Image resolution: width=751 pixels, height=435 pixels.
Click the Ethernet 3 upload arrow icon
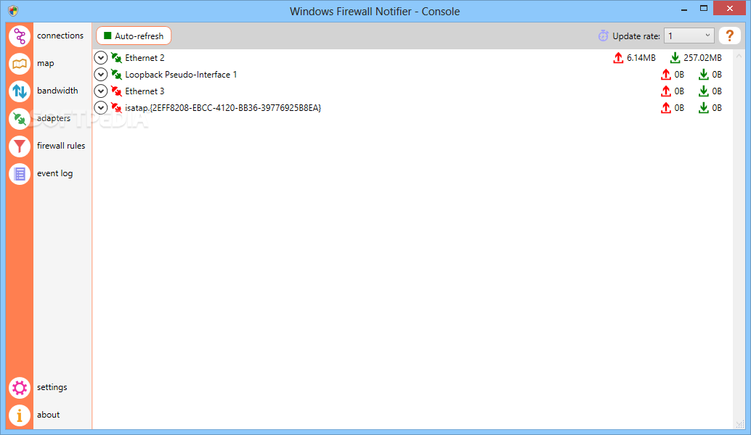pos(666,91)
